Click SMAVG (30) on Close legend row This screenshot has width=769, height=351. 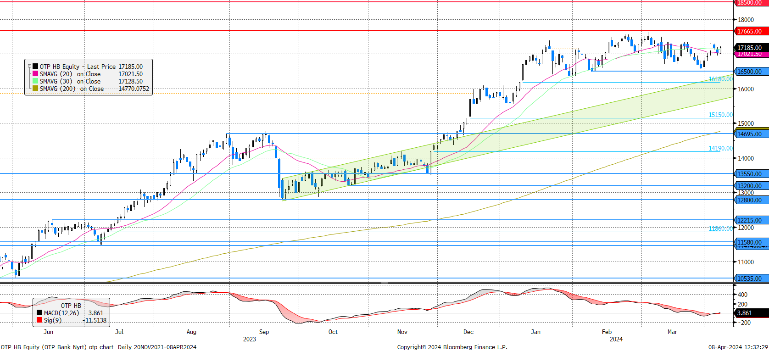(x=88, y=81)
